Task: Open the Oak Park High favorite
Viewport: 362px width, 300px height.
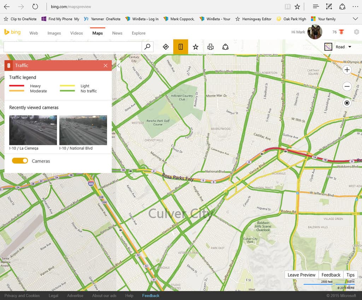Action: pos(291,19)
